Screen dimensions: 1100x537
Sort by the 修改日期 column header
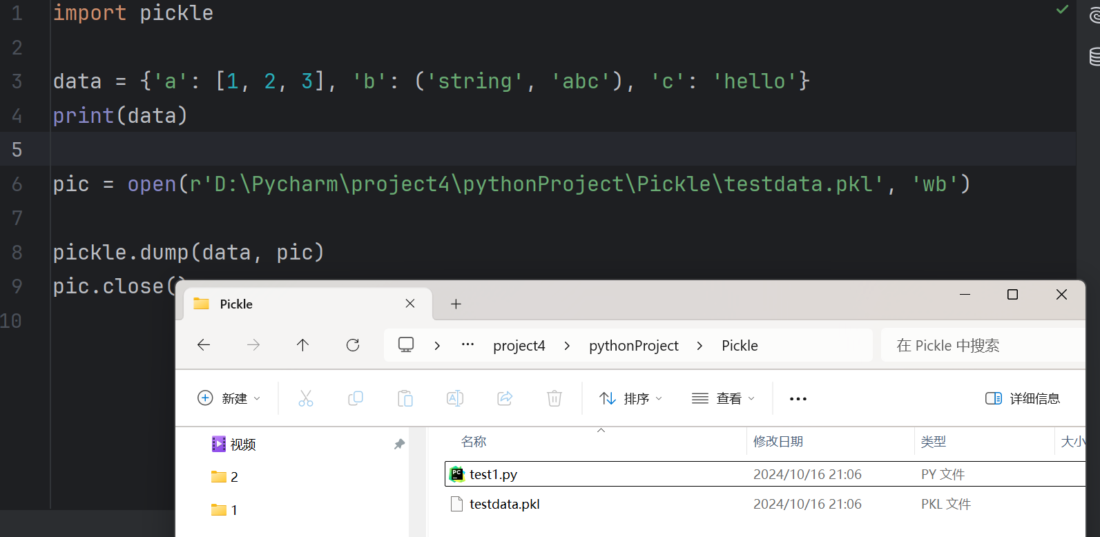pos(778,442)
